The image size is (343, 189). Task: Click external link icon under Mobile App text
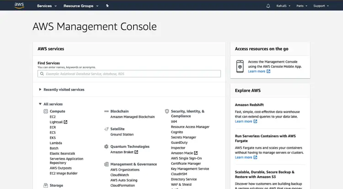tap(268, 71)
